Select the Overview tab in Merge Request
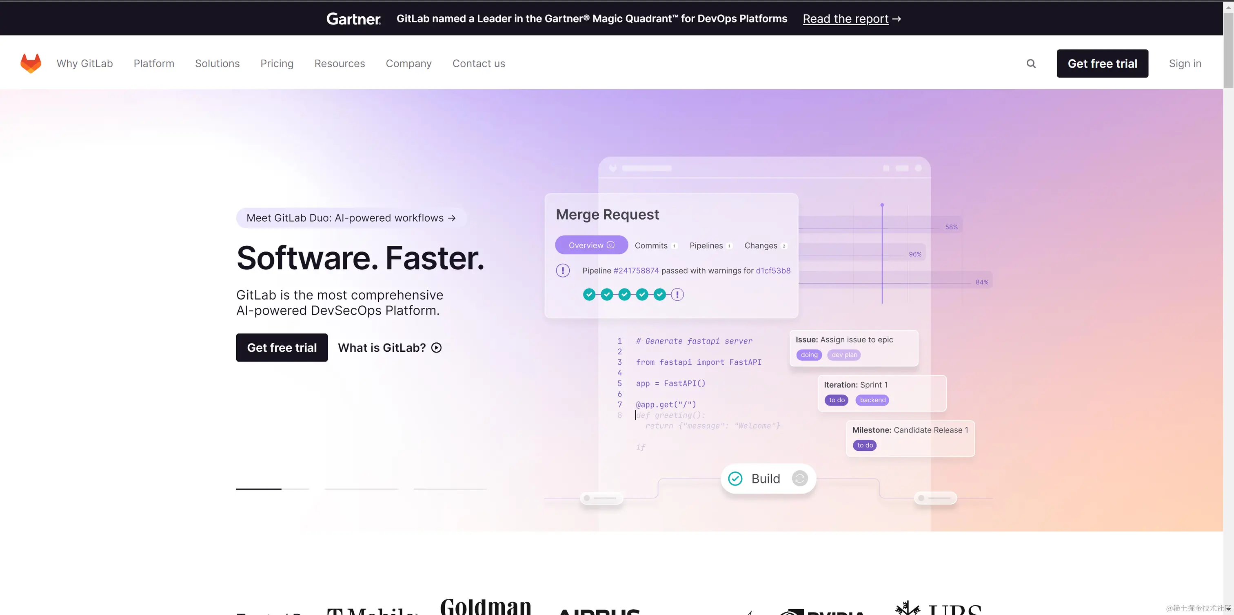The height and width of the screenshot is (615, 1234). (591, 245)
